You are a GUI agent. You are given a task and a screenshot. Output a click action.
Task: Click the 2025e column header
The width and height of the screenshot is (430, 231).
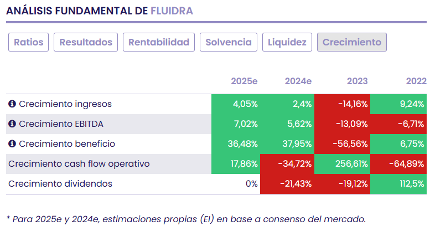[x=244, y=81]
